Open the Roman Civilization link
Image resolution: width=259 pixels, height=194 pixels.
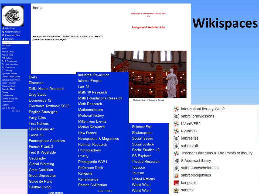pyautogui.click(x=93, y=185)
